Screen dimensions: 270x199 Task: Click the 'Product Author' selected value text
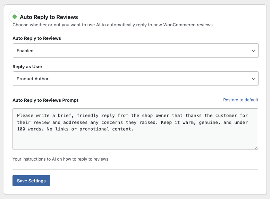pos(33,79)
